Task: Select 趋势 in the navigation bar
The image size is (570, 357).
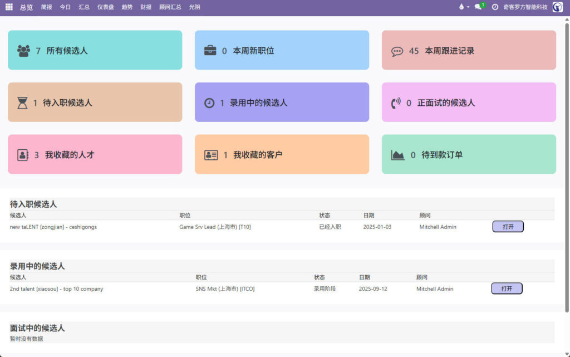Action: click(127, 7)
